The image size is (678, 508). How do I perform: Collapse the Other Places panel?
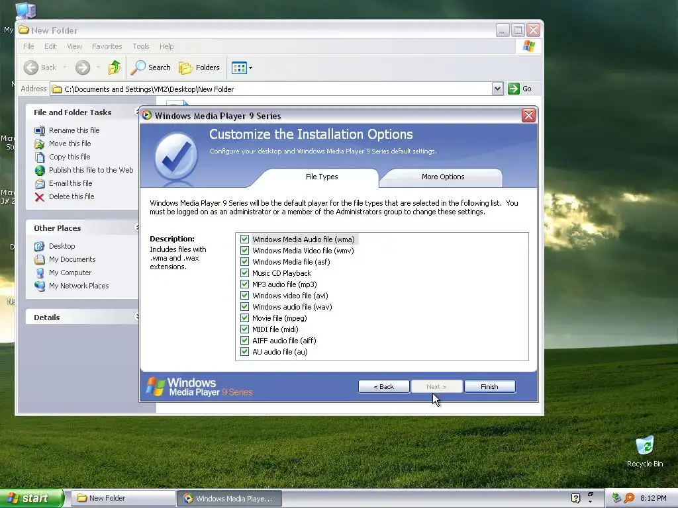[x=136, y=228]
